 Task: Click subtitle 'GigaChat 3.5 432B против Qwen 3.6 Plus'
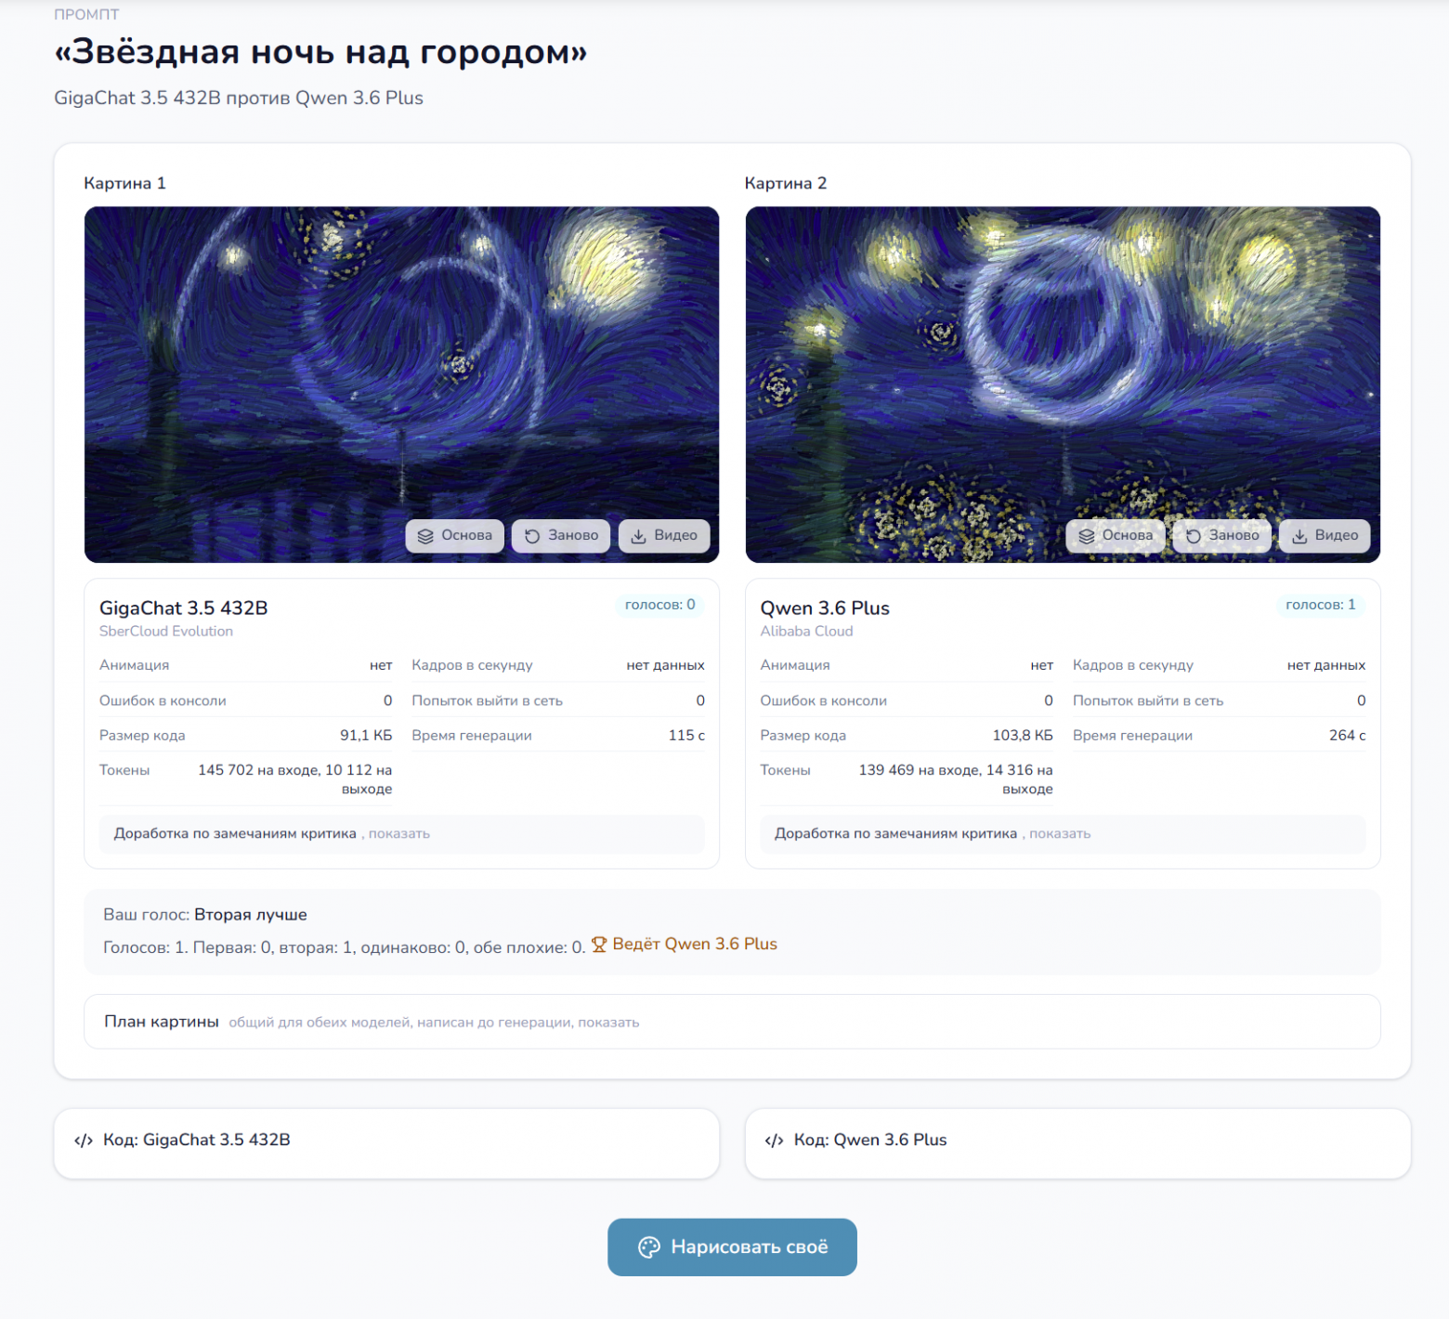click(239, 98)
